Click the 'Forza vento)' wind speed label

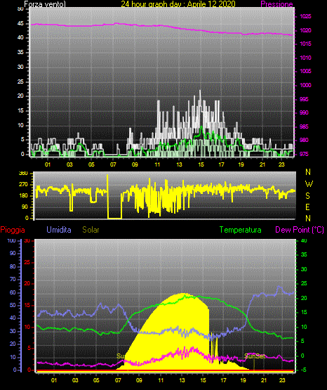pyautogui.click(x=45, y=4)
